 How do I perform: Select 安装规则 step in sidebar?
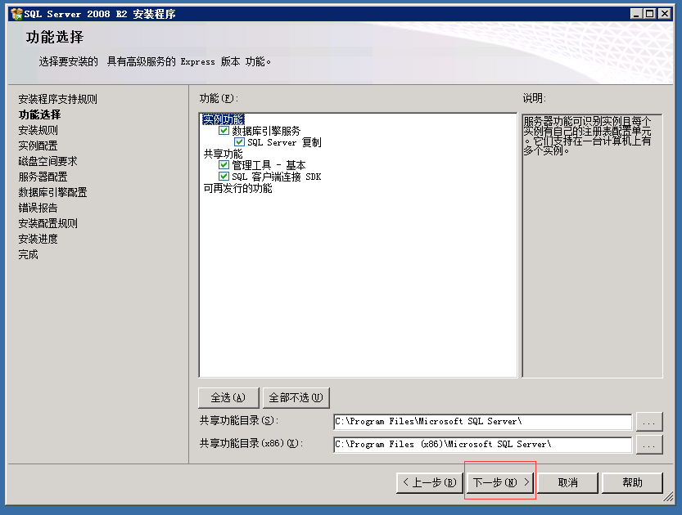tap(38, 130)
